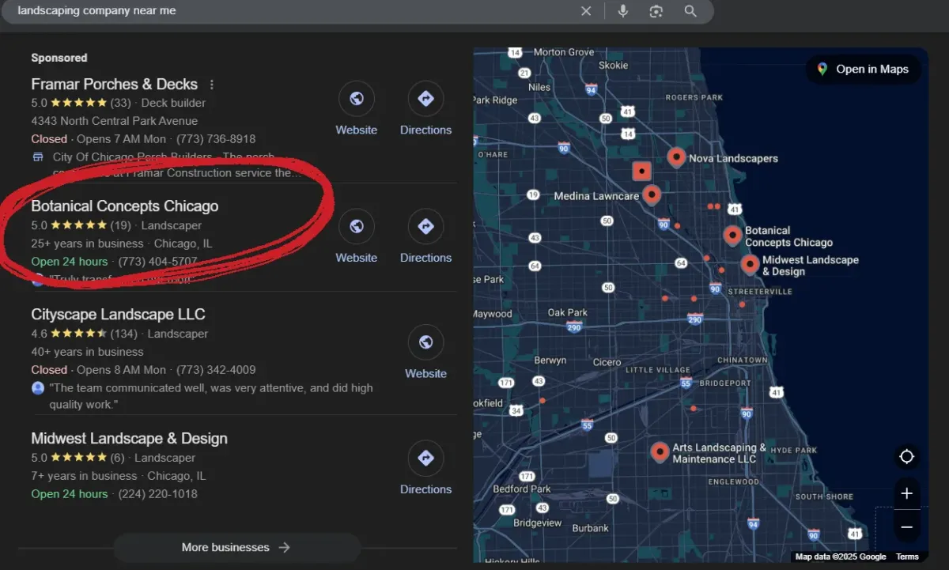This screenshot has height=570, width=949.
Task: Click the Morton Grove label on the map
Action: [x=564, y=52]
